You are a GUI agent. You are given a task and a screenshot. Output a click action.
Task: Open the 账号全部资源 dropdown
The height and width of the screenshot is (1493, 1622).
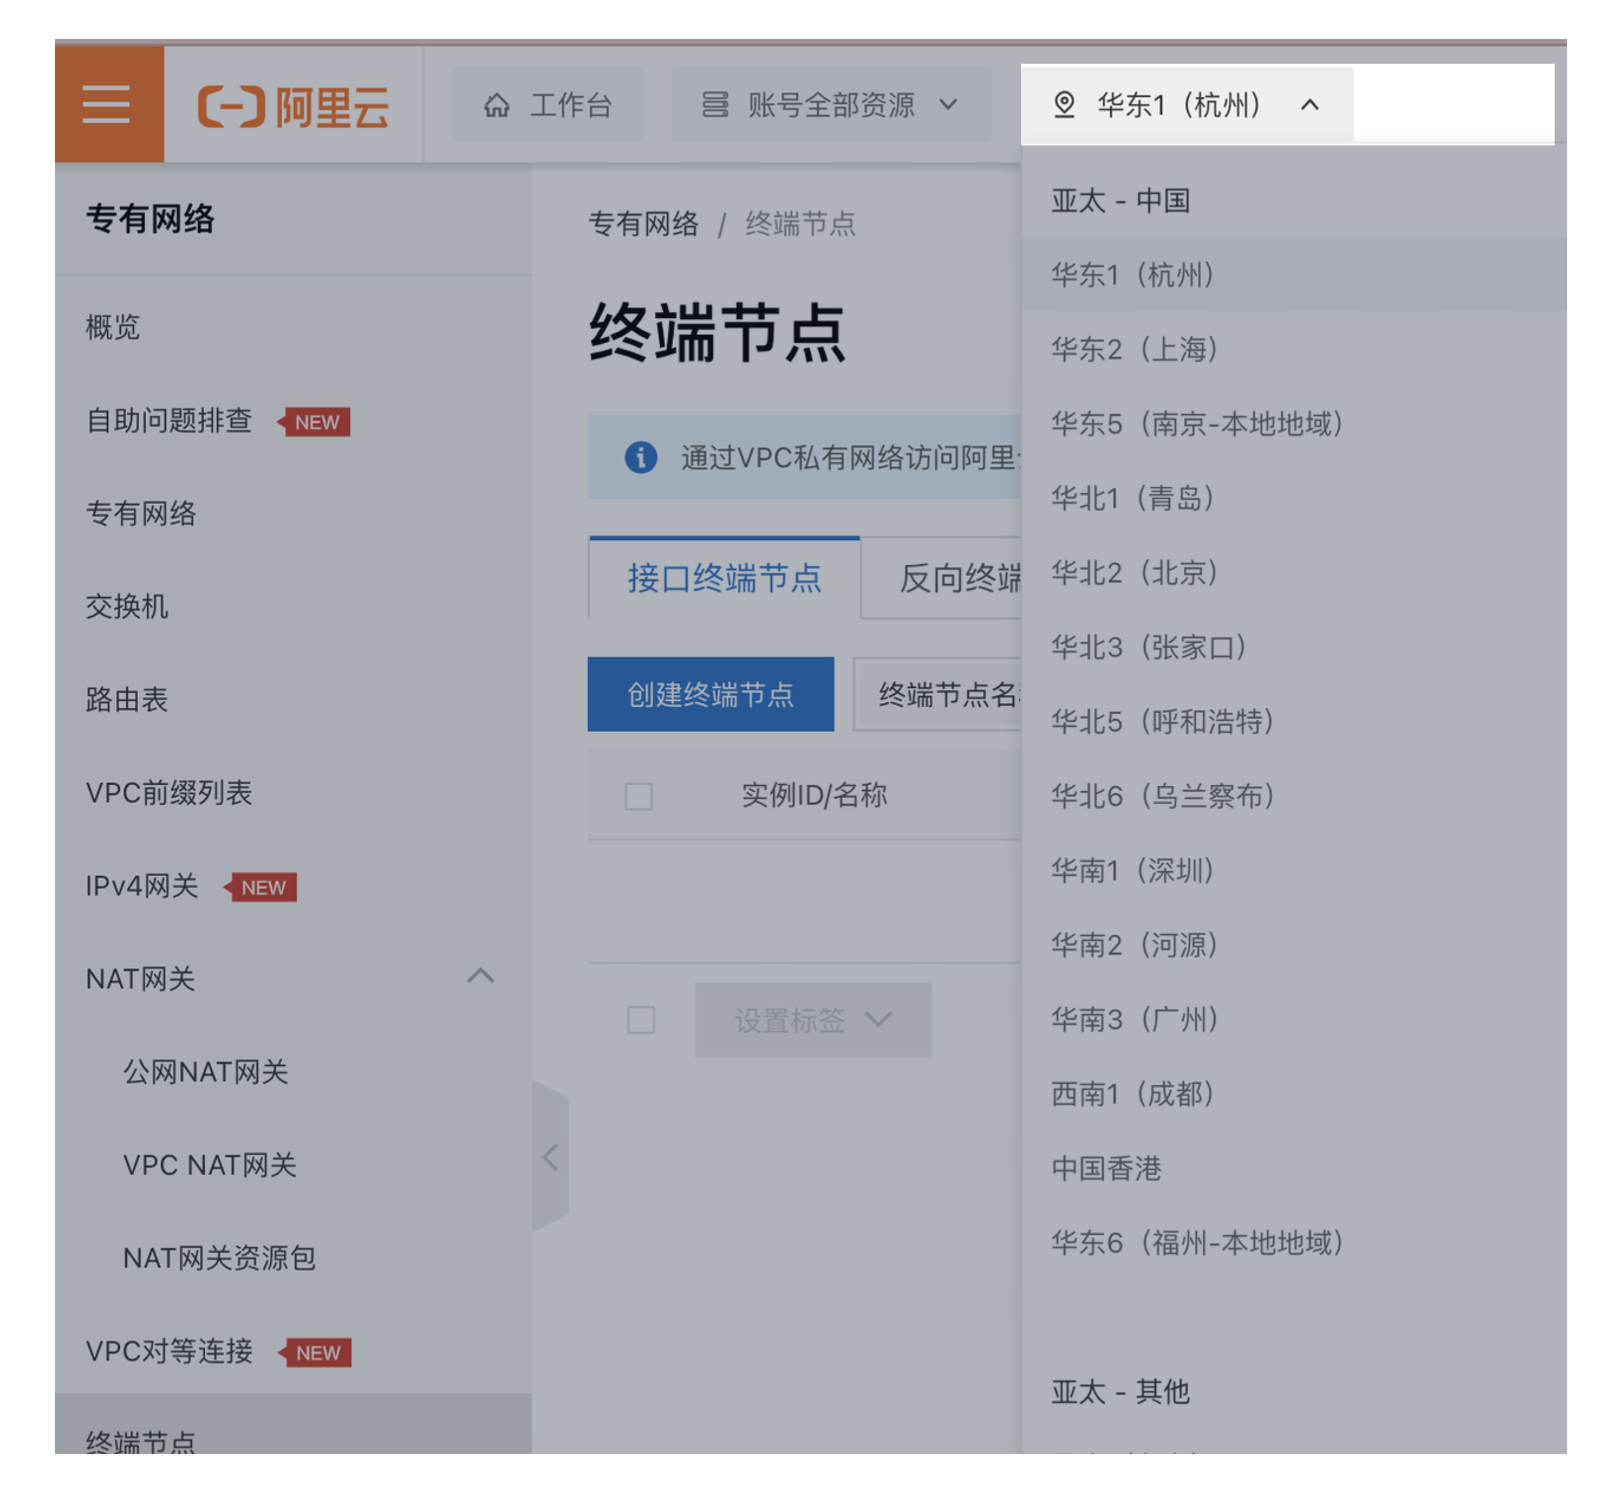(830, 105)
